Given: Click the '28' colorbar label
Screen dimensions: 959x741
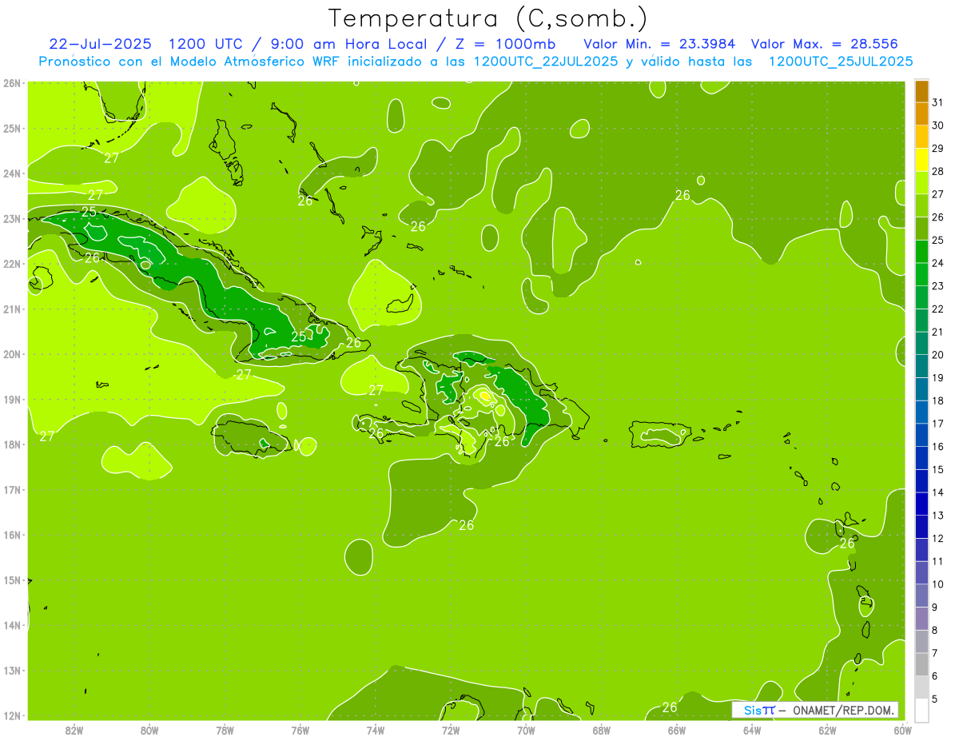Looking at the screenshot, I should point(938,171).
